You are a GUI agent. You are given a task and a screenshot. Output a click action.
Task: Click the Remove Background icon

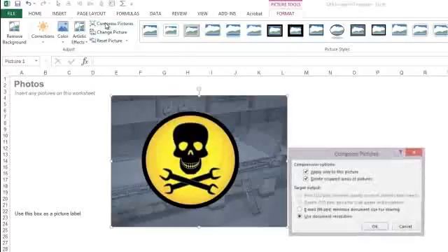(14, 27)
